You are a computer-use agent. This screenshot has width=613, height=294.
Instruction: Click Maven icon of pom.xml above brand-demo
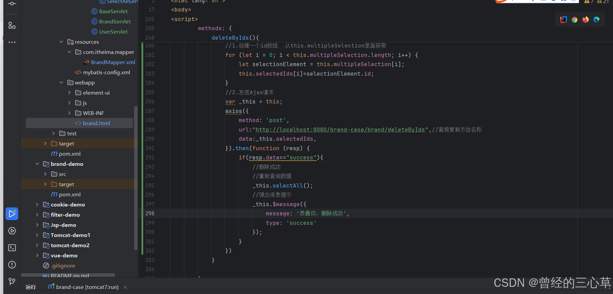pyautogui.click(x=54, y=154)
